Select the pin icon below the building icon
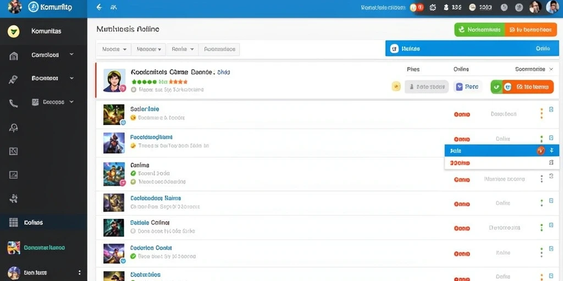This screenshot has width=563, height=281. point(13,79)
